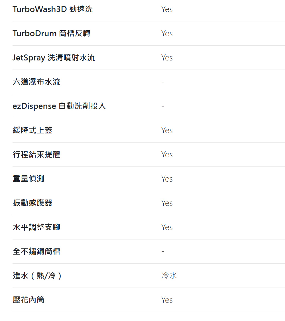The width and height of the screenshot is (285, 321).
Task: Click the Yes value for TurboWash3D
Action: coord(167,9)
